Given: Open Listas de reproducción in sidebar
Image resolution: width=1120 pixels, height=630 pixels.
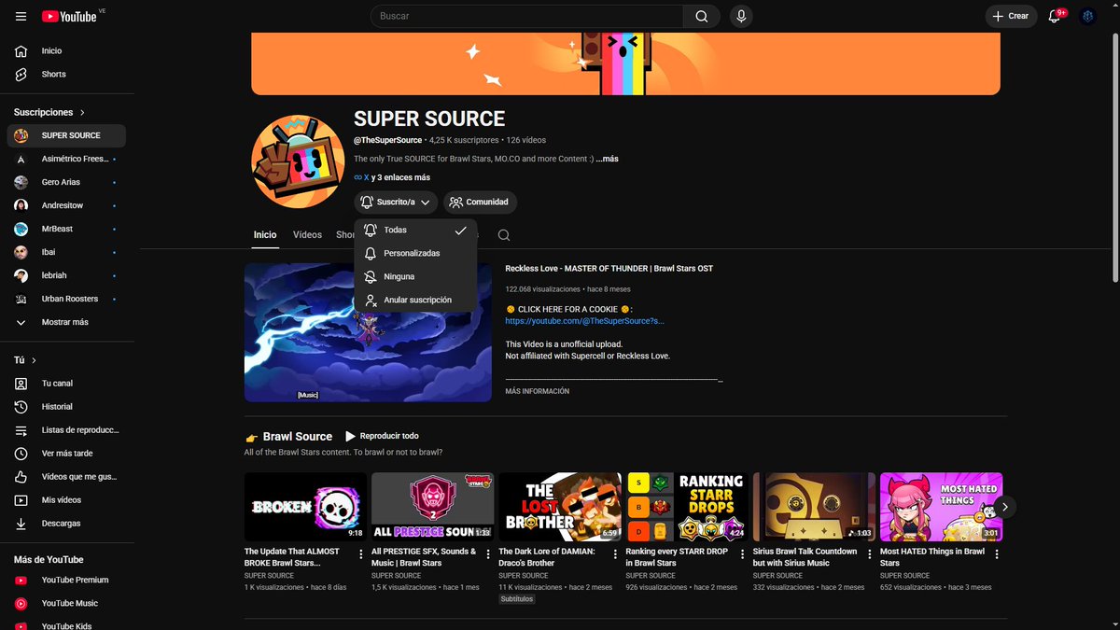Looking at the screenshot, I should click(x=66, y=430).
